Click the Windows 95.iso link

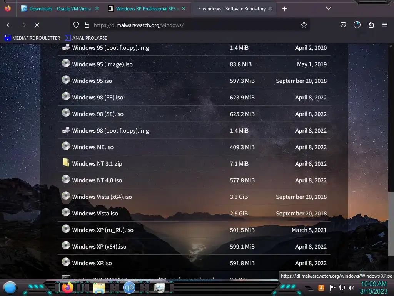coord(92,81)
